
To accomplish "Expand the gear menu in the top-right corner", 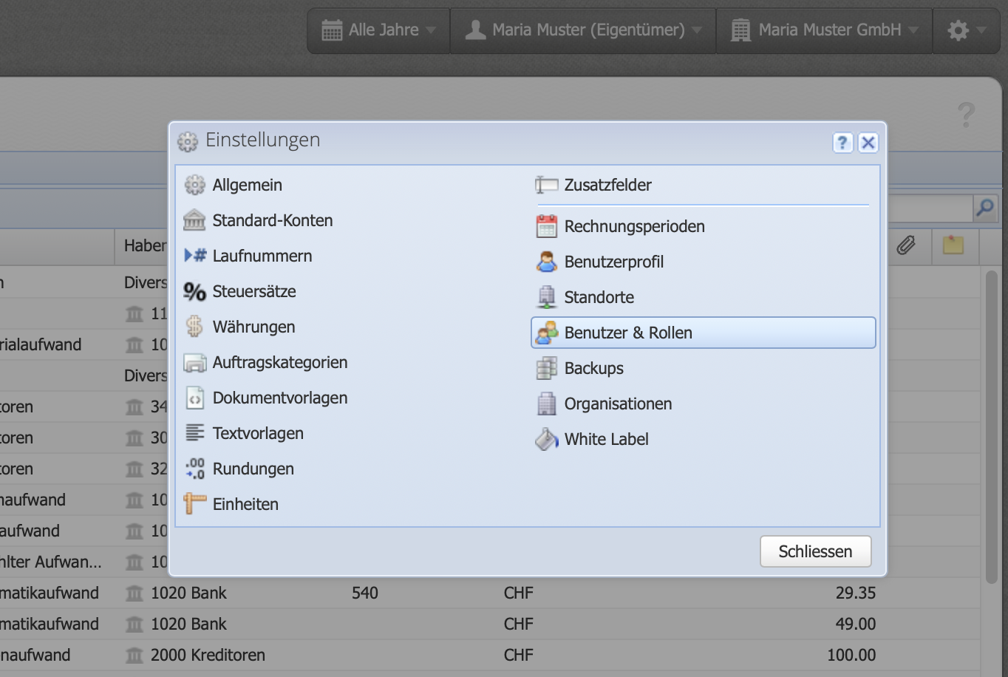I will (x=966, y=30).
